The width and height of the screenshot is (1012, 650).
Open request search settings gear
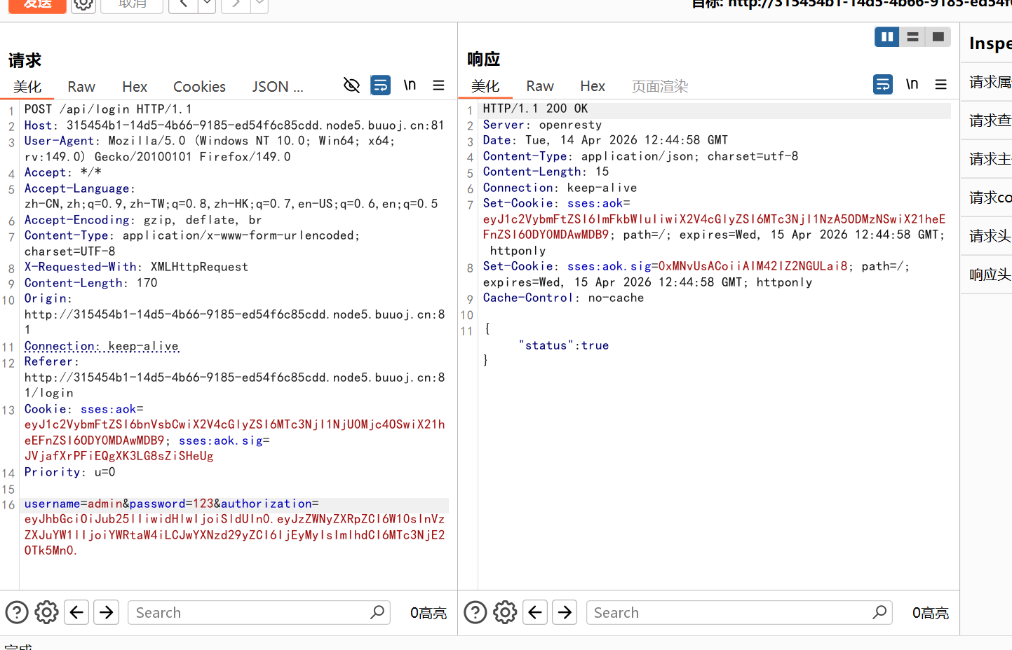click(x=47, y=612)
